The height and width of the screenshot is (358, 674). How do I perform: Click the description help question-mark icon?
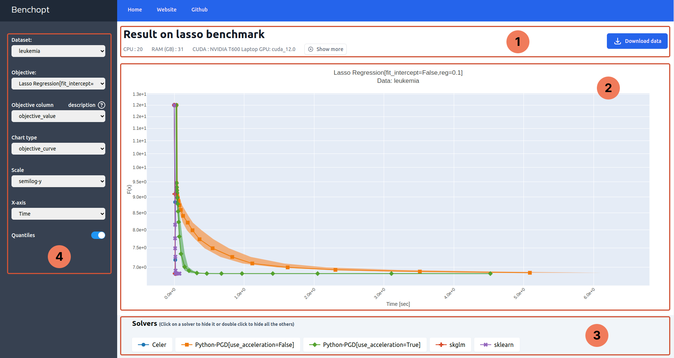[102, 105]
